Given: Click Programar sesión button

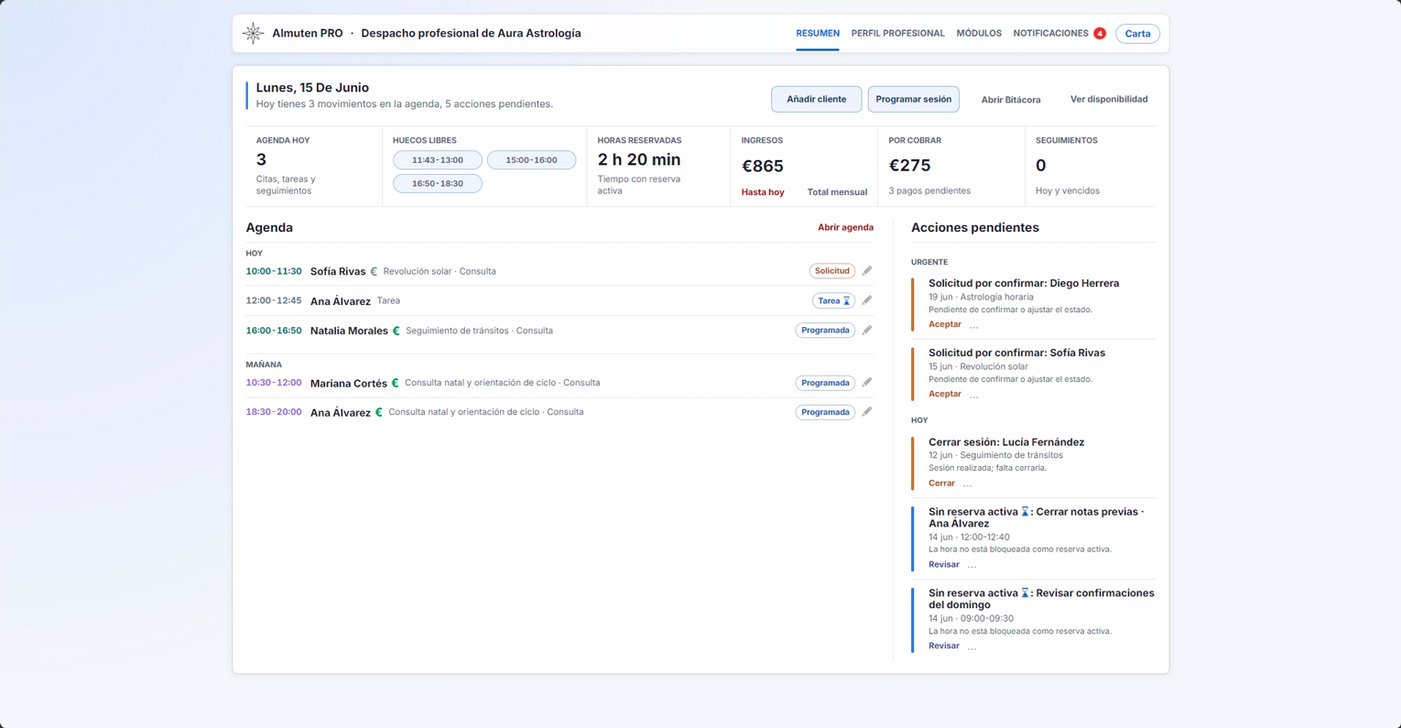Looking at the screenshot, I should pyautogui.click(x=913, y=99).
